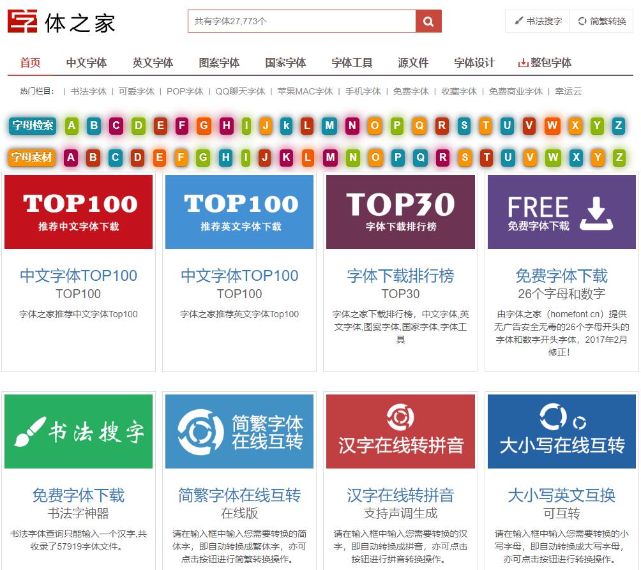This screenshot has height=570, width=641.
Task: Click the 大小写在线互转 blue banner
Action: (x=561, y=431)
